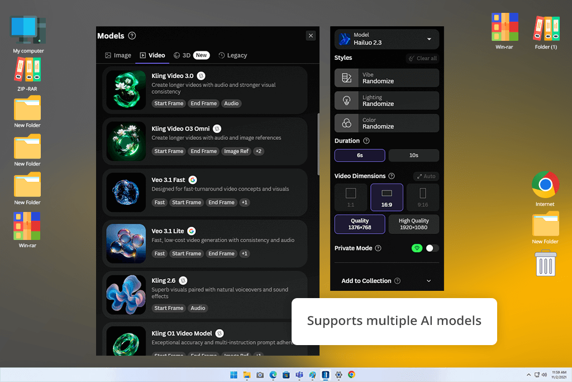
Task: Click the Kling Video 3.0 provider badge icon
Action: tap(201, 76)
